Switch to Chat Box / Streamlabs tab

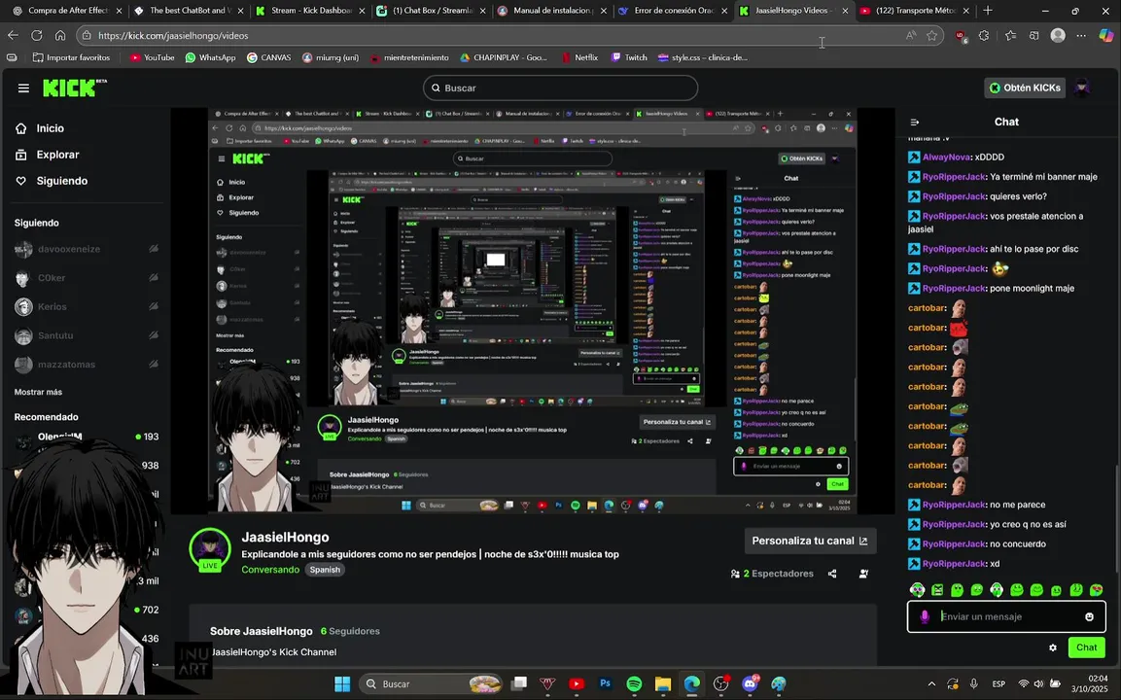coord(431,11)
